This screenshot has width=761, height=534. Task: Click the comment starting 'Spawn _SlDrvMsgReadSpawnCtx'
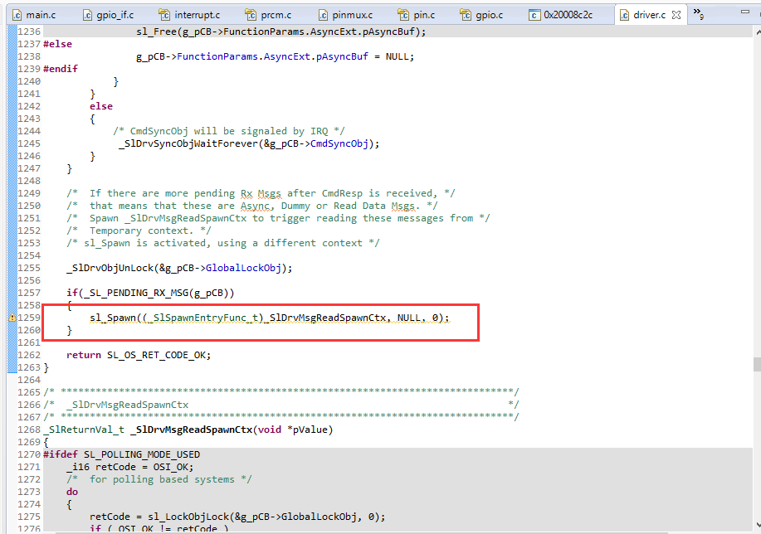pyautogui.click(x=278, y=218)
